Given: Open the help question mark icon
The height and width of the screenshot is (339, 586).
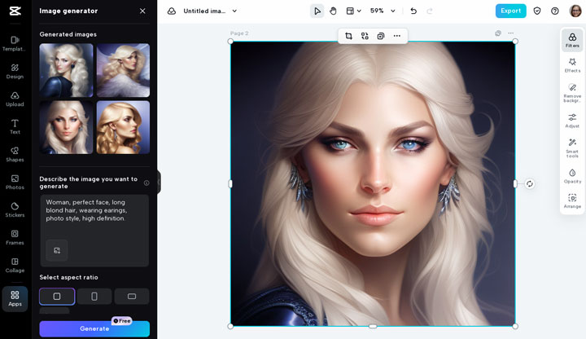Looking at the screenshot, I should point(555,11).
